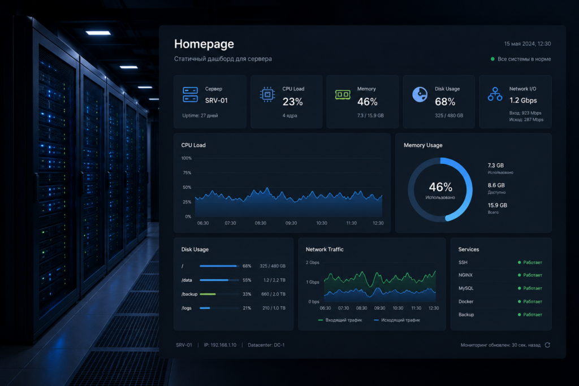
Task: Click the Исход: 287 Mbps text
Action: (x=526, y=120)
